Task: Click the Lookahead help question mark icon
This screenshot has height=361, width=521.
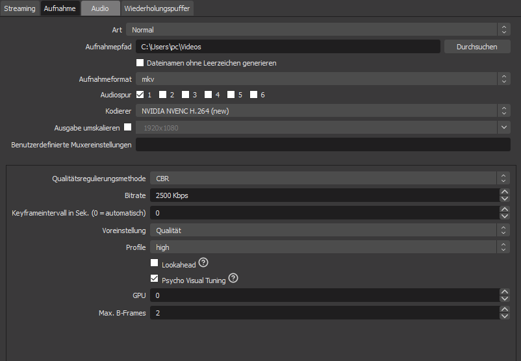Action: [203, 263]
